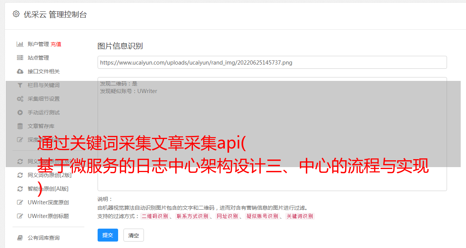The height and width of the screenshot is (248, 466).
Task: Click the 清空 clear button
Action: coord(134,235)
